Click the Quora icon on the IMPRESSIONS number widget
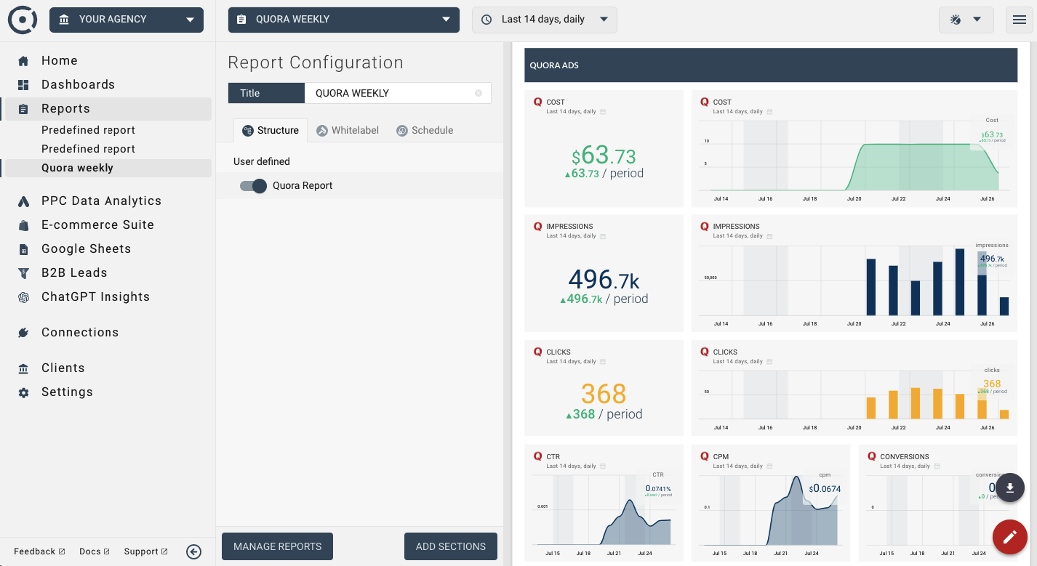This screenshot has height=566, width=1037. [537, 226]
